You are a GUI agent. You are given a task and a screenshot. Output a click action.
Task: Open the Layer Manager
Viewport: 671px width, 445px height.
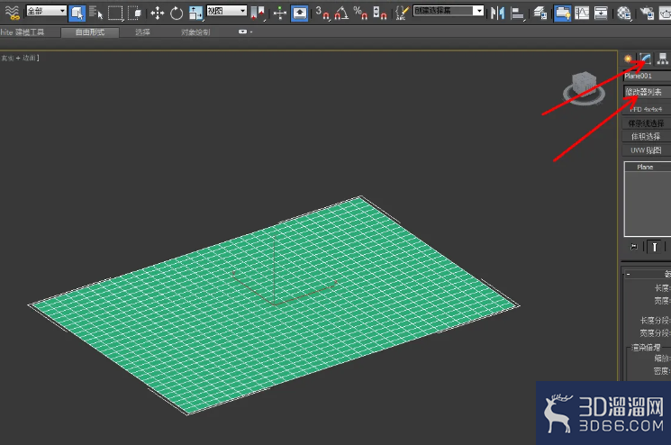540,13
